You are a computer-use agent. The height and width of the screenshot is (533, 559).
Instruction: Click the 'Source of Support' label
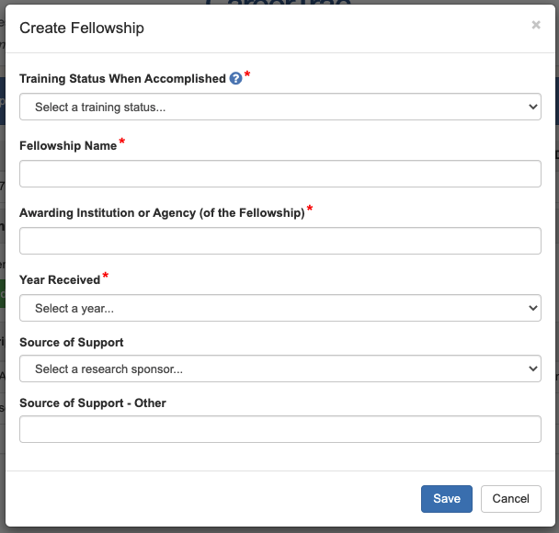tap(72, 343)
